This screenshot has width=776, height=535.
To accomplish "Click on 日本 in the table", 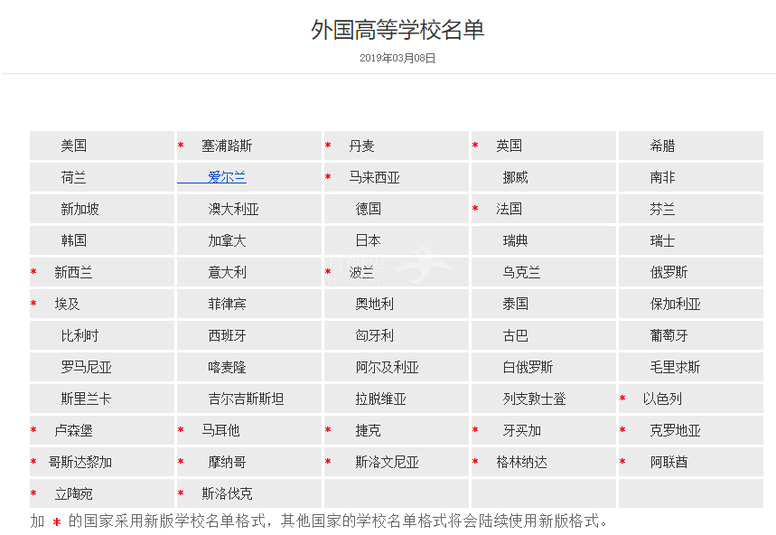I will tap(368, 240).
